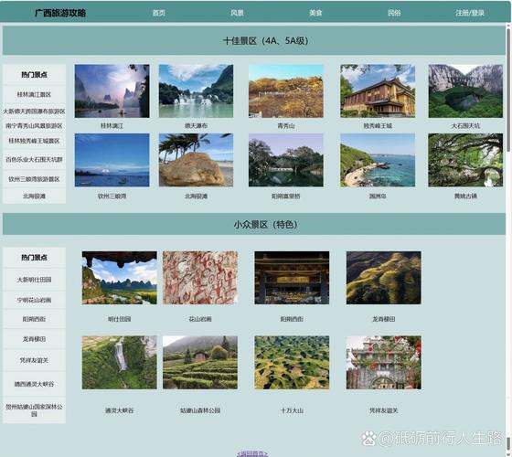The image size is (512, 457).
Task: Open the 桂林漓江 landscape thumbnail
Action: click(112, 90)
